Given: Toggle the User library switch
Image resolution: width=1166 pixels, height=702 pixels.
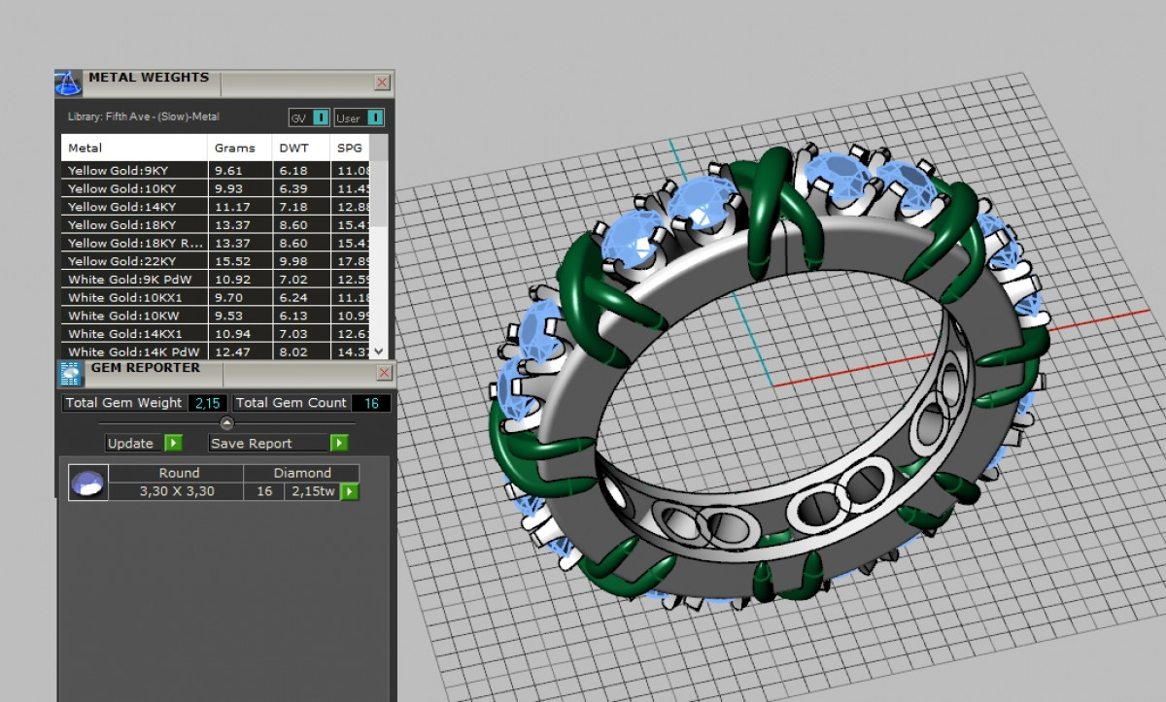Looking at the screenshot, I should (375, 117).
